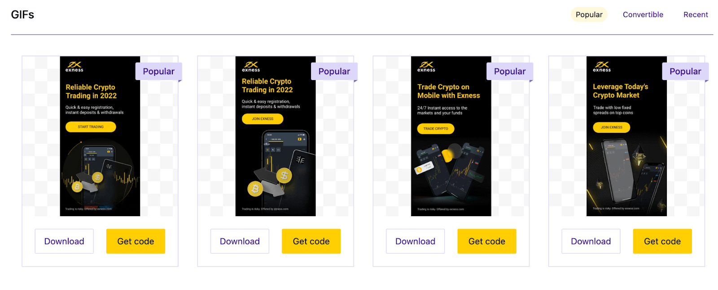The image size is (718, 290).
Task: Open the Leverage Today's Crypto Market preview
Action: (x=626, y=136)
